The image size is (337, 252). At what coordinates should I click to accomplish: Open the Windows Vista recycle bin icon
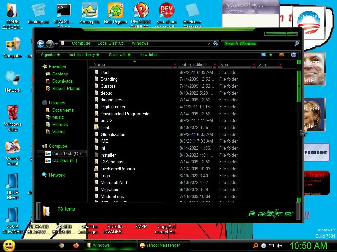[x=13, y=118]
